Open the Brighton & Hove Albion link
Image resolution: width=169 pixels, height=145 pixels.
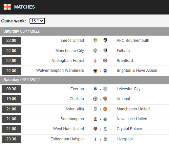[137, 71]
